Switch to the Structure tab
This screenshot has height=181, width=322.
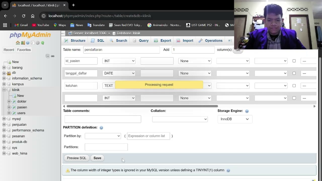tap(75, 40)
